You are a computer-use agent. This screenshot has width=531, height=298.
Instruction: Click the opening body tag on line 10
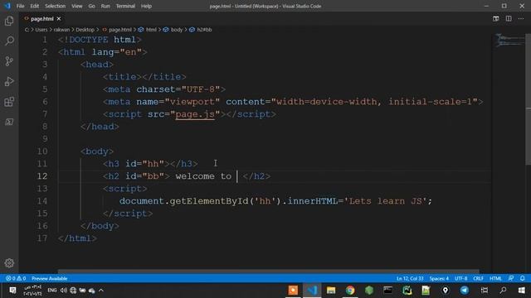[97, 151]
